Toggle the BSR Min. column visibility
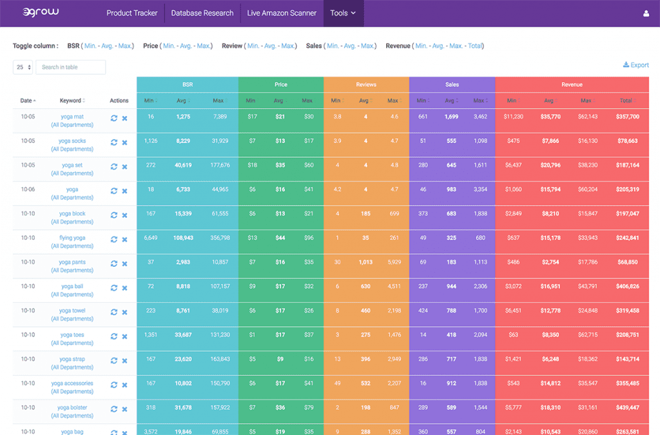The width and height of the screenshot is (660, 435). pos(91,46)
